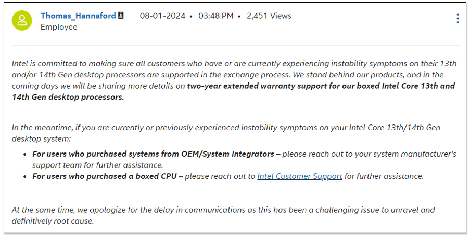Click the green user avatar icon
470x236 pixels.
click(x=22, y=21)
